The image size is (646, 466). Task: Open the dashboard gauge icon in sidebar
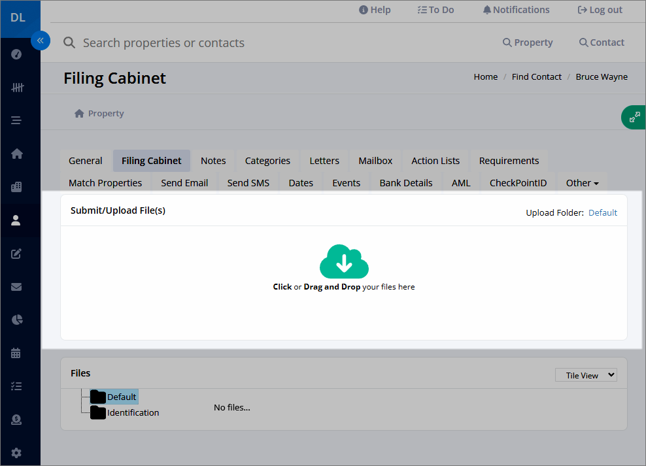16,54
